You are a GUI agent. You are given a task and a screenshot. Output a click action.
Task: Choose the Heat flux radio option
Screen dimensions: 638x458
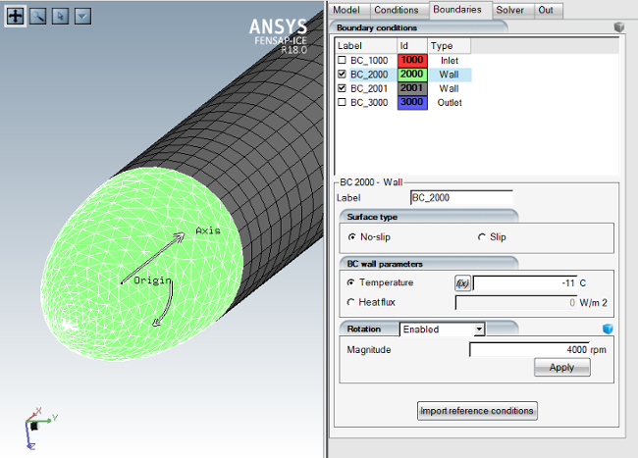pyautogui.click(x=351, y=302)
